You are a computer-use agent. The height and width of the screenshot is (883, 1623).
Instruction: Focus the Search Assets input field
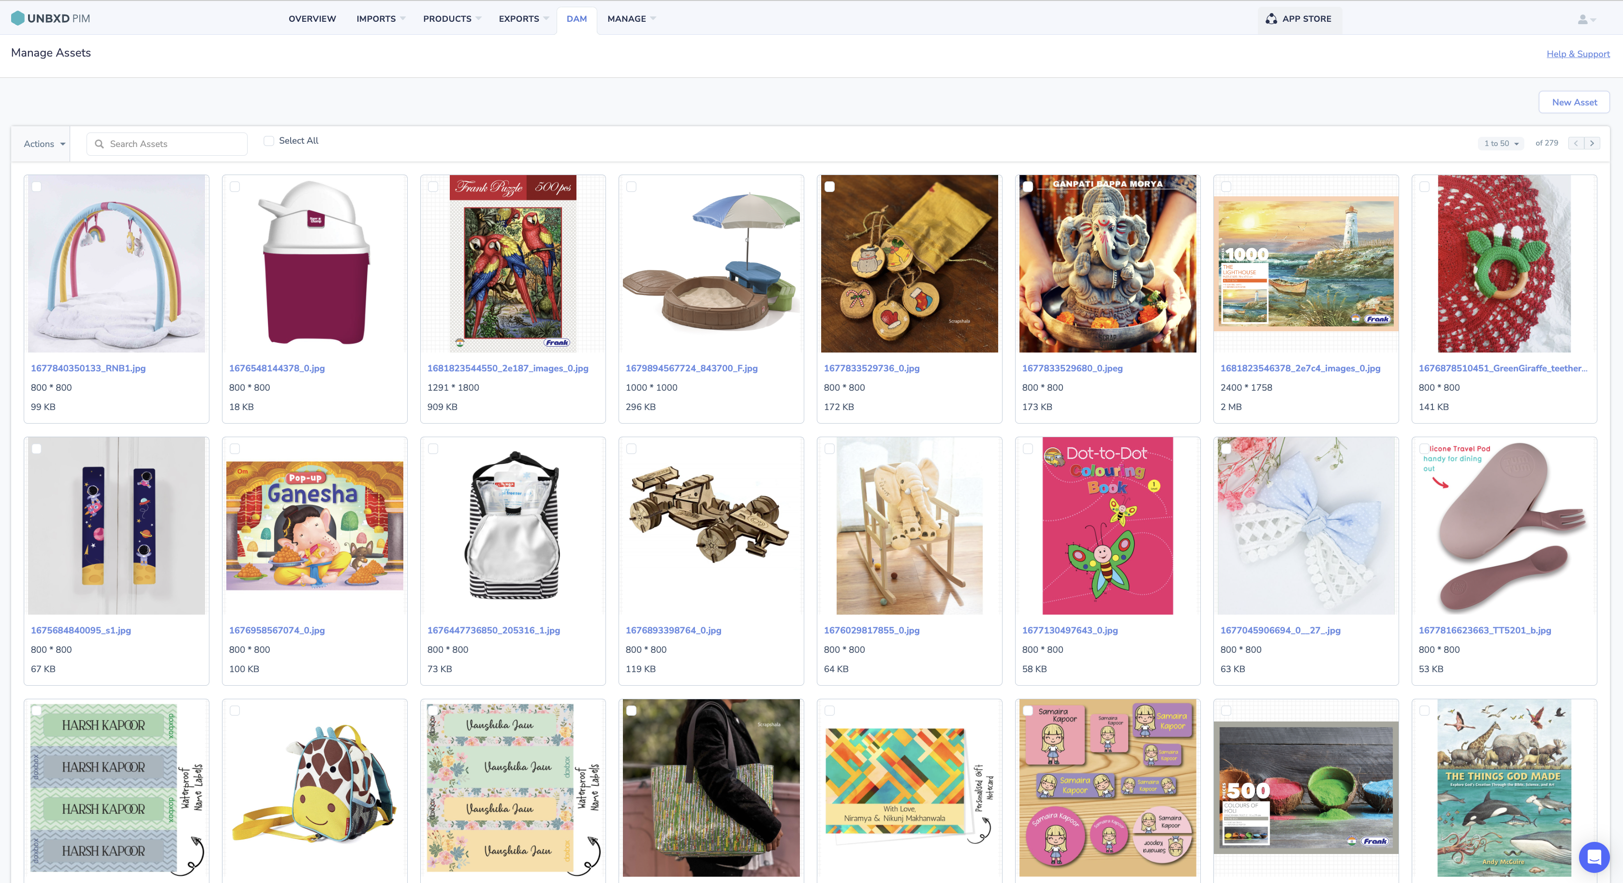coord(167,144)
